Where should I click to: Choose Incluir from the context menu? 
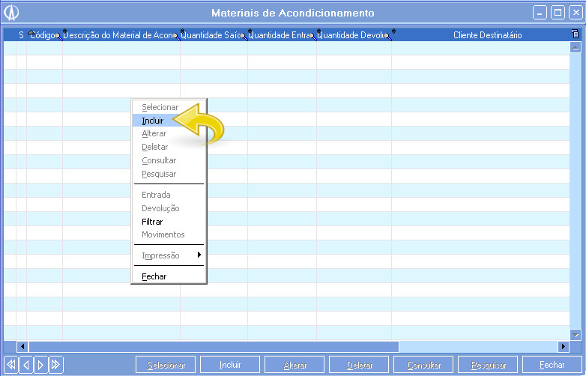pyautogui.click(x=153, y=120)
